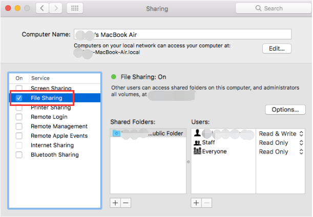Go forward using the right arrow button
Image resolution: width=313 pixels, height=217 pixels.
click(x=55, y=8)
